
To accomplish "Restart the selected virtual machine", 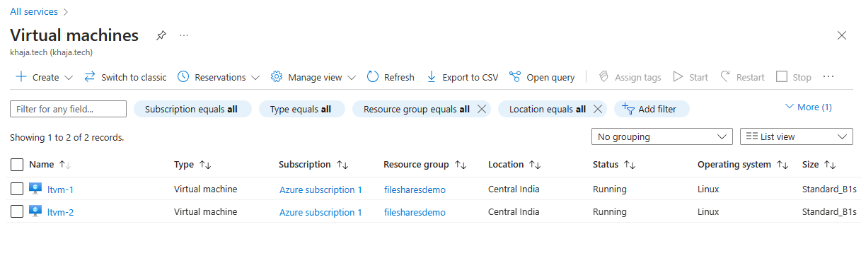I will (x=742, y=77).
